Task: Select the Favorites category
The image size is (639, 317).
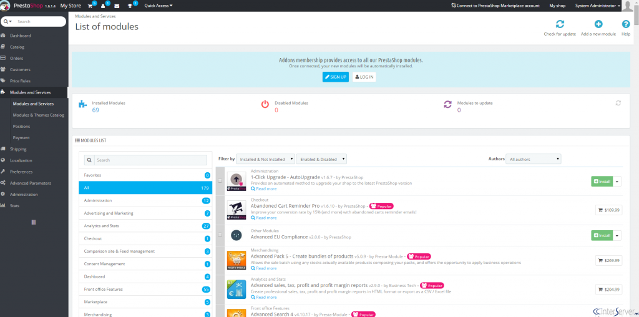Action: tap(145, 175)
